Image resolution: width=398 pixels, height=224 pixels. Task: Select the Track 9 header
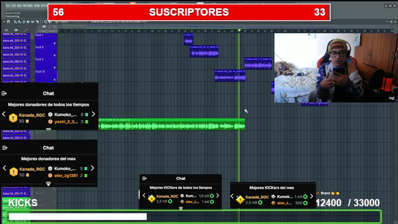click(x=45, y=63)
